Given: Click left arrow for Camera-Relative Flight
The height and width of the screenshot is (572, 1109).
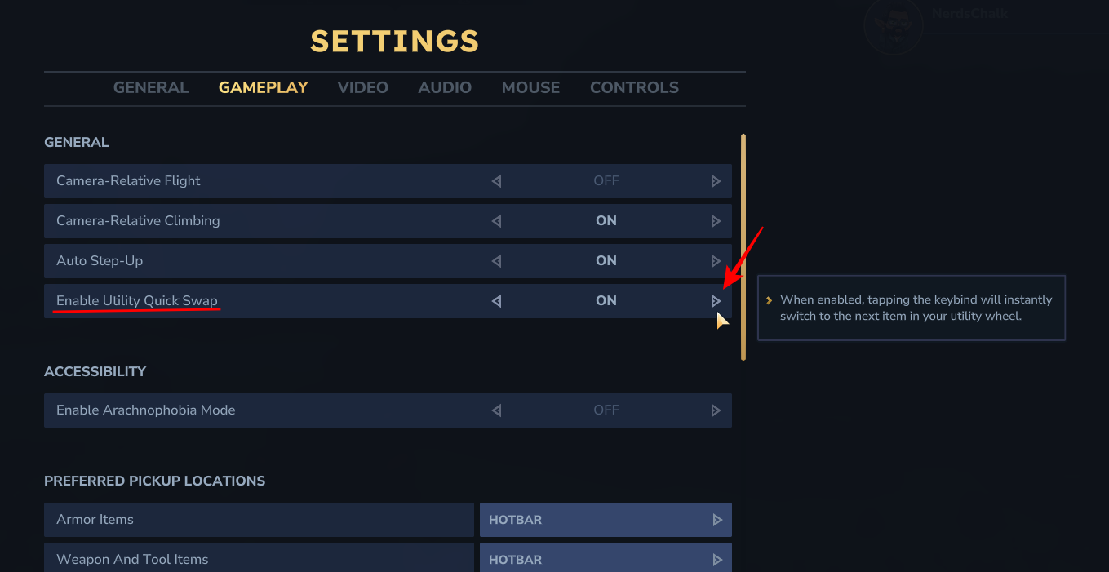Looking at the screenshot, I should click(x=496, y=181).
